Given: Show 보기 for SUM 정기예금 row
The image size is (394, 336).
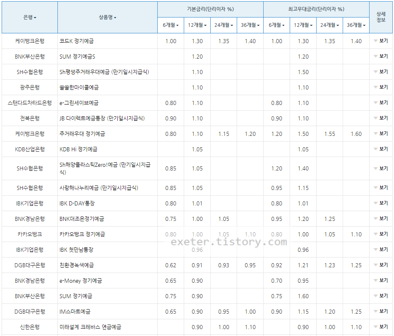Looking at the screenshot, I should point(381,296).
